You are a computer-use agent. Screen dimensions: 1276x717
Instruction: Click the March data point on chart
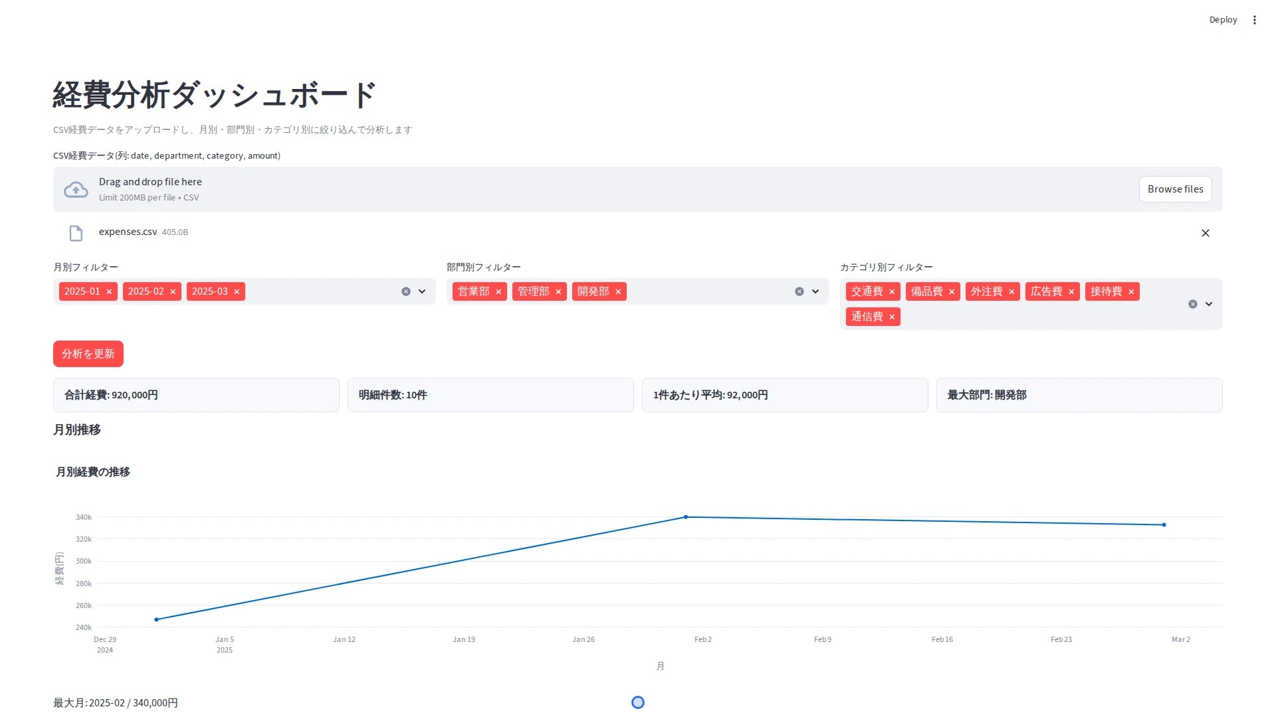[x=1164, y=525]
